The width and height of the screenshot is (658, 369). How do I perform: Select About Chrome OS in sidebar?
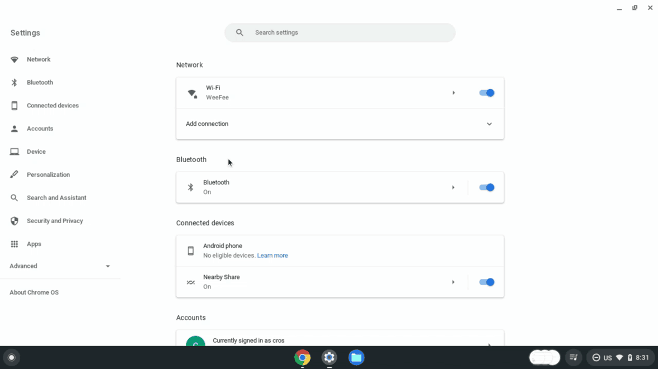pos(34,292)
